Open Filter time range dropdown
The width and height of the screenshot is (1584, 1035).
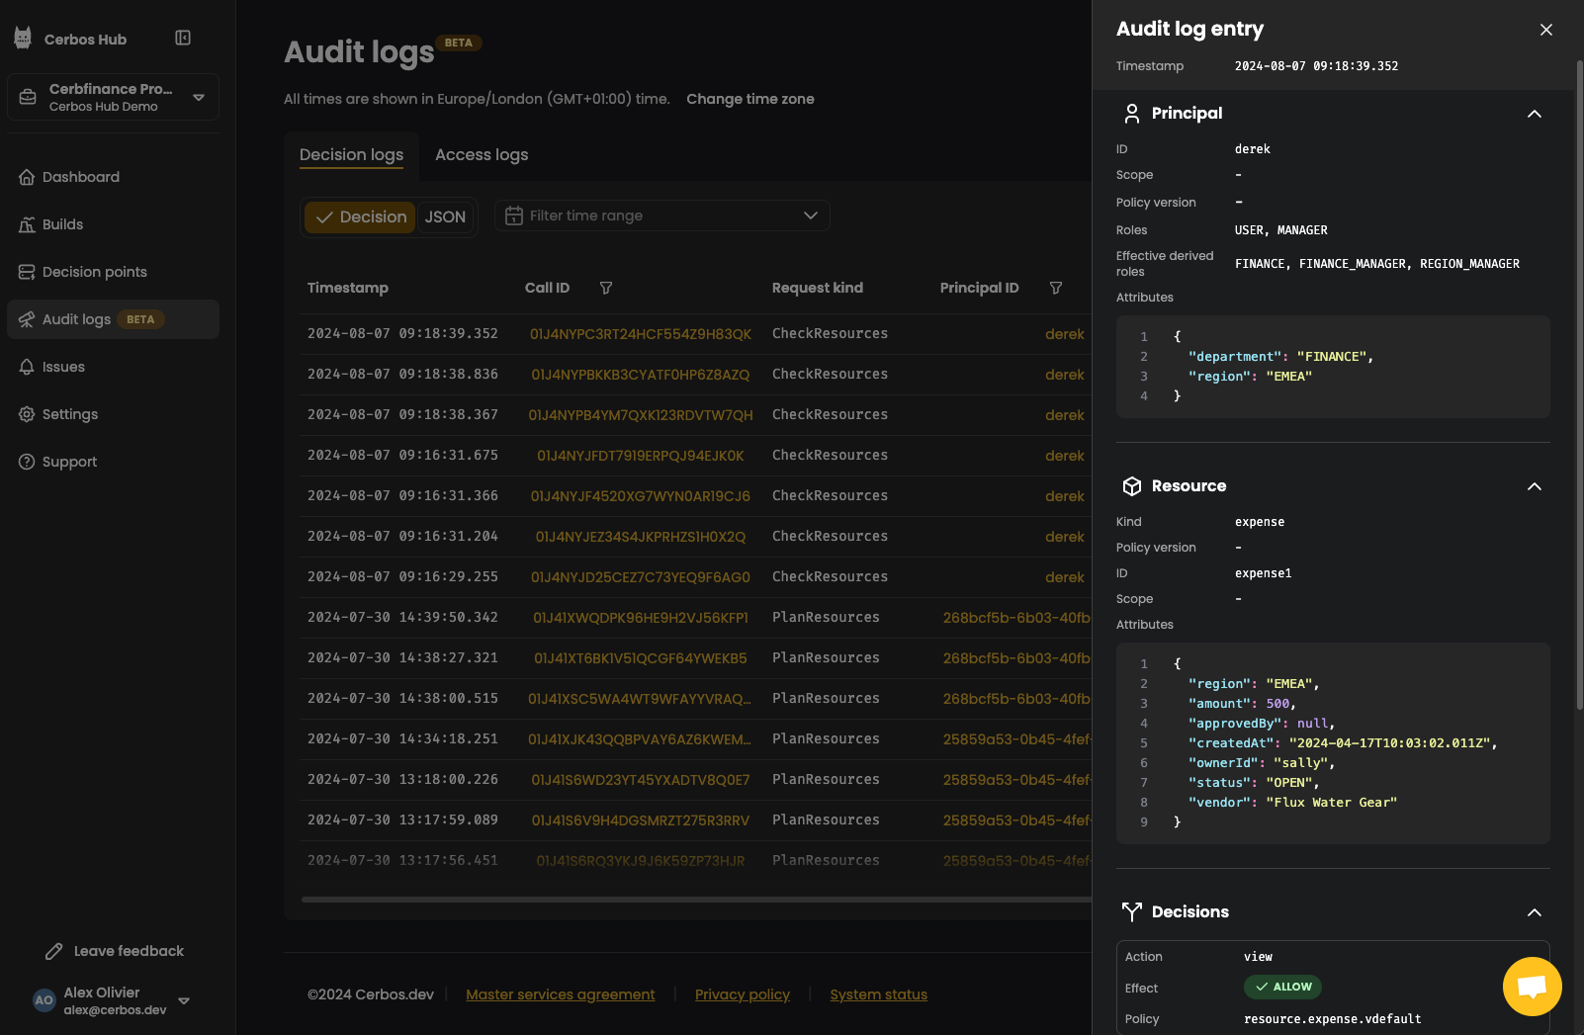662,216
